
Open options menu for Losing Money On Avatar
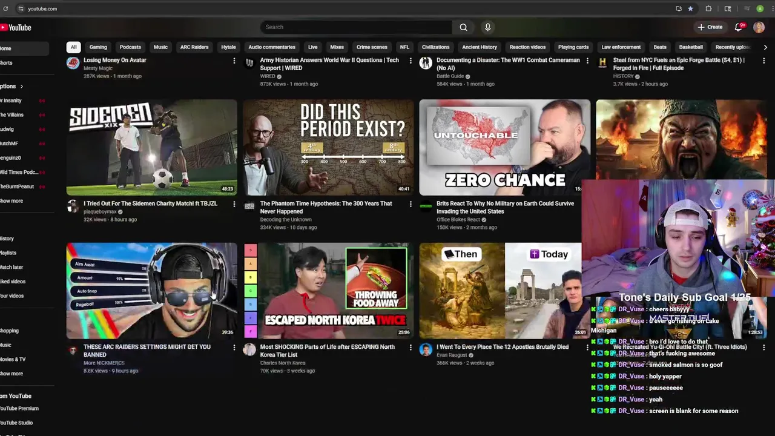(234, 61)
